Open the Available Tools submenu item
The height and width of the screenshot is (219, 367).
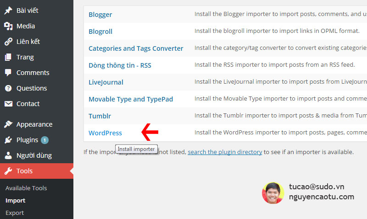26,188
